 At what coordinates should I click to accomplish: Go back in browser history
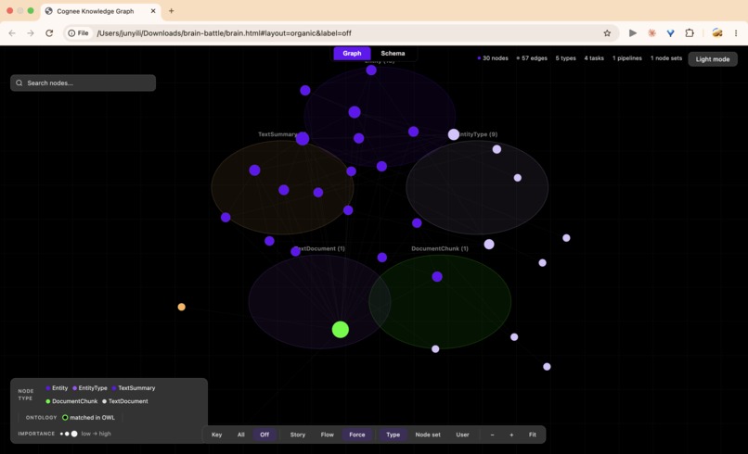click(x=12, y=32)
